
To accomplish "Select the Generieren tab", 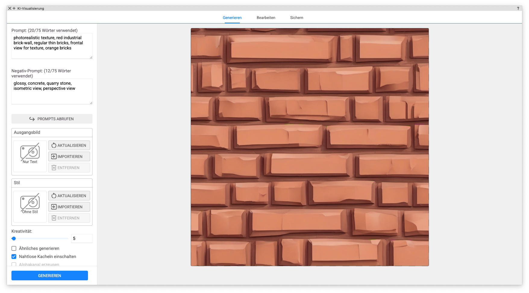I will pos(232,18).
